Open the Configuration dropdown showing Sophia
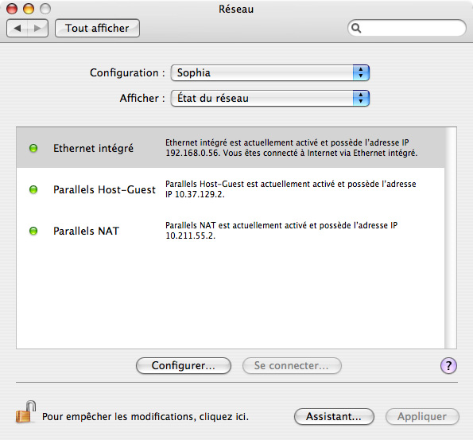This screenshot has height=440, width=473. tap(270, 72)
